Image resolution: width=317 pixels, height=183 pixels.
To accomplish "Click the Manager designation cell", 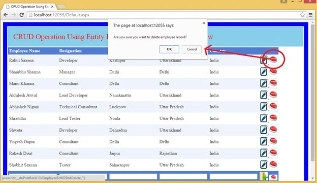I will (x=67, y=72).
